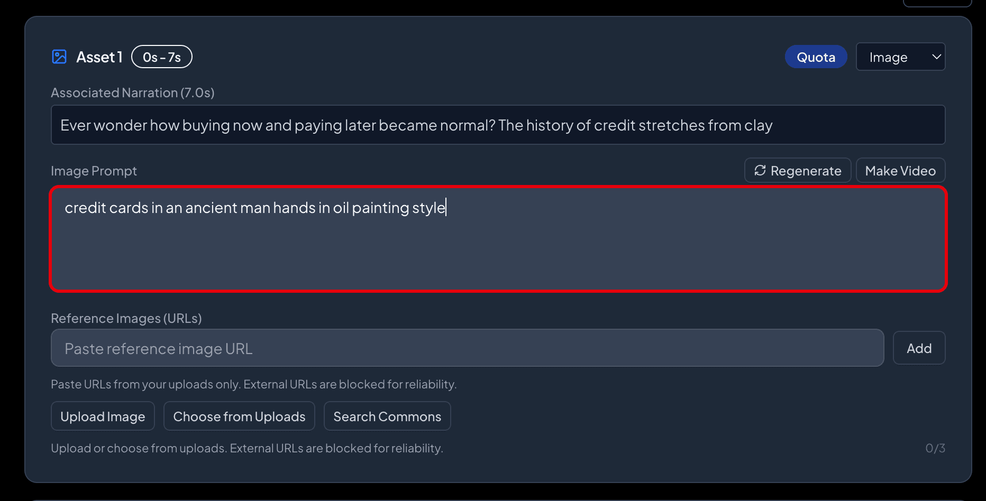Trigger Regenerate for the image prompt
This screenshot has height=501, width=986.
797,170
